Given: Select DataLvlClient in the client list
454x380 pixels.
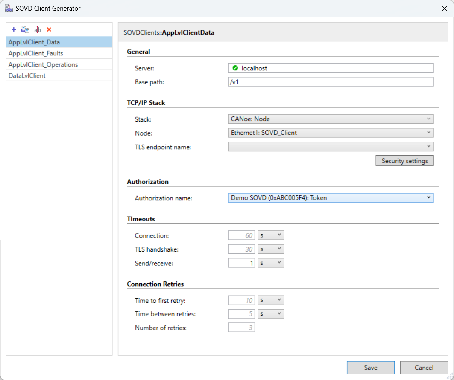Looking at the screenshot, I should coord(59,75).
